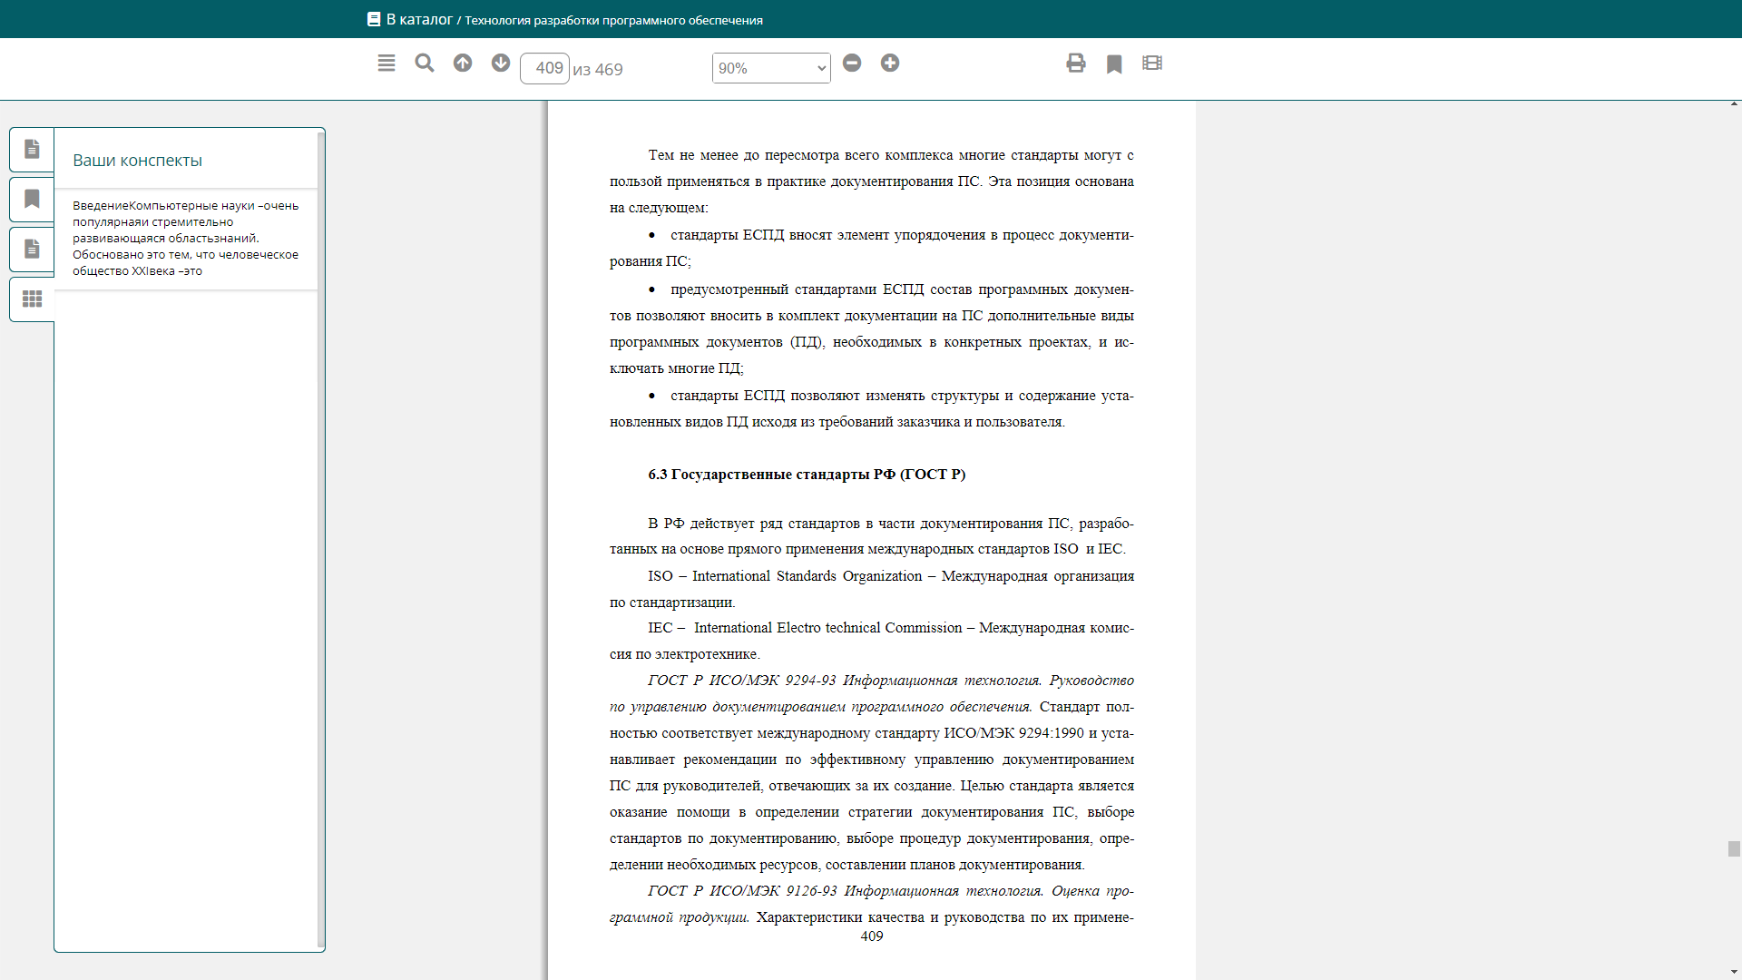The image size is (1742, 980).
Task: Click the italic text 'ГОСТ Р ИСО/МЭК 9126-93'
Action: click(742, 891)
